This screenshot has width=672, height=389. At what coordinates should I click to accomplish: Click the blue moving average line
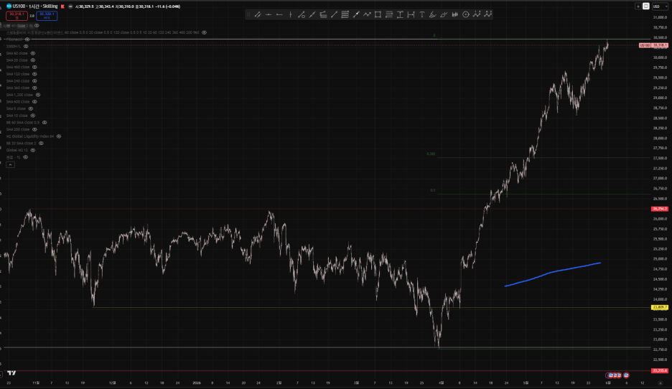pyautogui.click(x=553, y=273)
